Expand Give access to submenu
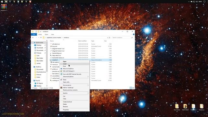Viewport: 208px width, 117px height. (x=74, y=85)
